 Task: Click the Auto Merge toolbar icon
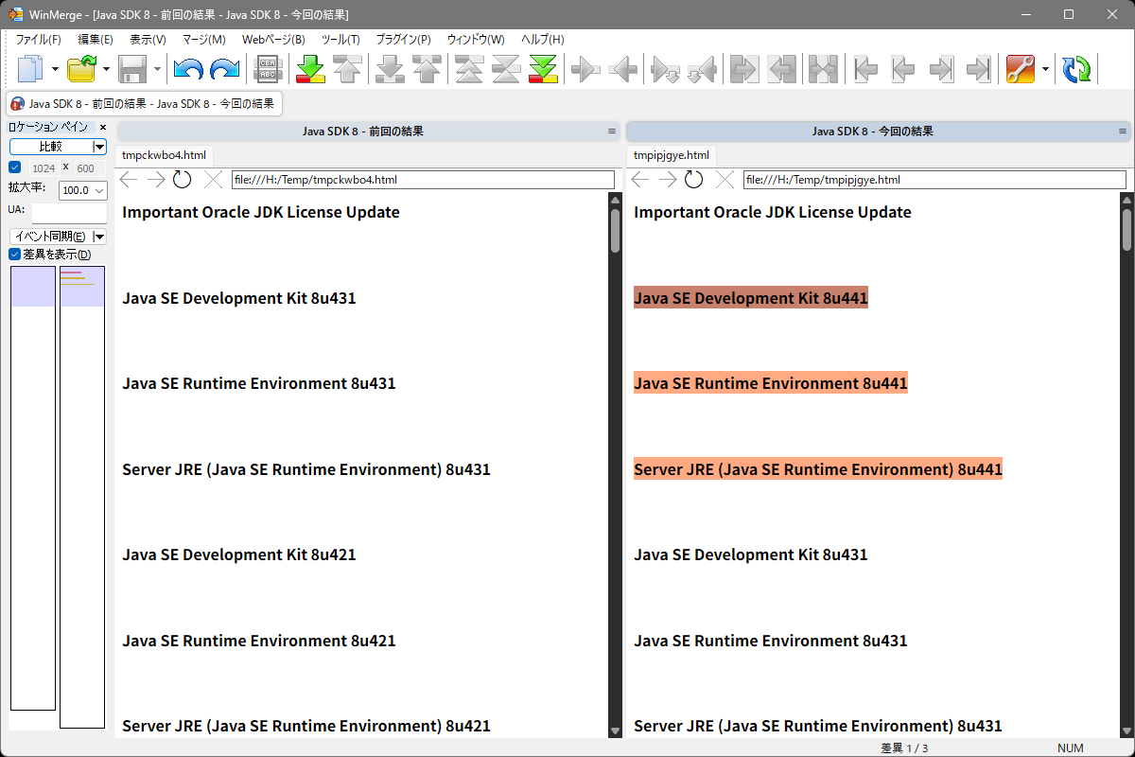click(x=824, y=69)
